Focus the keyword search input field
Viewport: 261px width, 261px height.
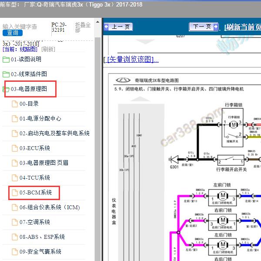tap(20, 26)
